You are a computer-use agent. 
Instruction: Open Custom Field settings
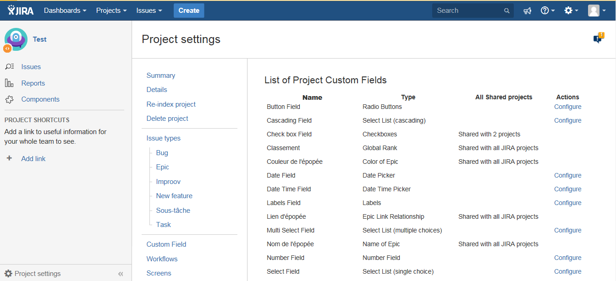point(166,244)
